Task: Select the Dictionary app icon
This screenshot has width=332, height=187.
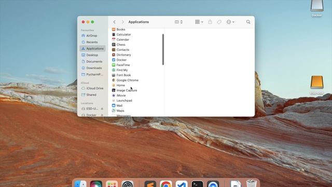Action: coord(114,55)
